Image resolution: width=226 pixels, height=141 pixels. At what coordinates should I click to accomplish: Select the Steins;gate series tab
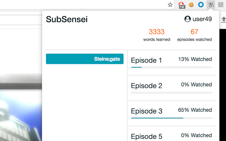85,59
